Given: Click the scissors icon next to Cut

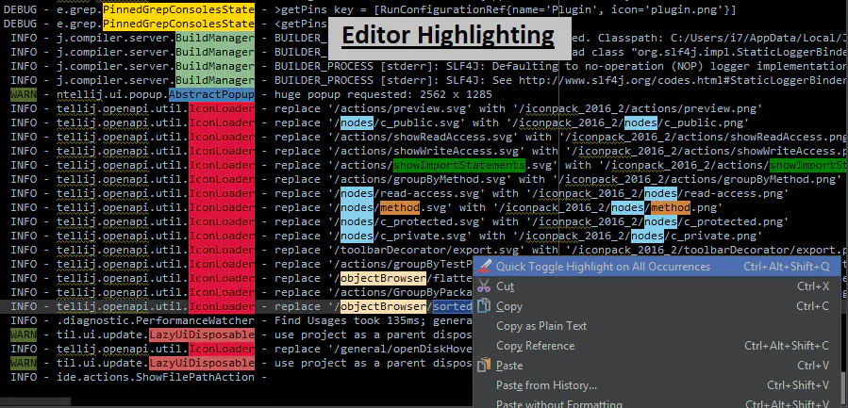Looking at the screenshot, I should point(485,286).
